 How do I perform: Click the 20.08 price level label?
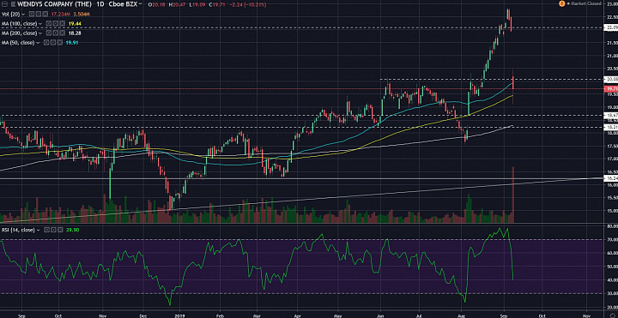click(x=611, y=80)
